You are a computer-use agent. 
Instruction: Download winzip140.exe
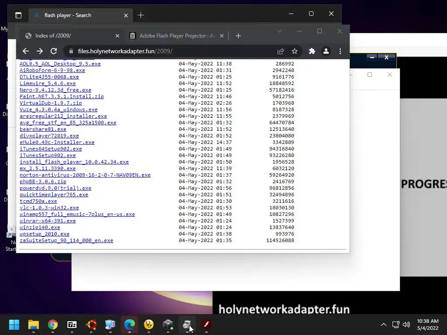(40, 228)
